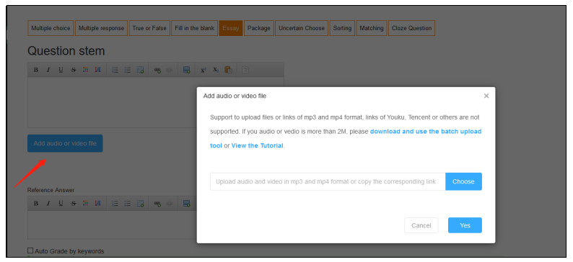Image resolution: width=573 pixels, height=262 pixels.
Task: Close the Add audio or video file dialog
Action: coord(486,96)
